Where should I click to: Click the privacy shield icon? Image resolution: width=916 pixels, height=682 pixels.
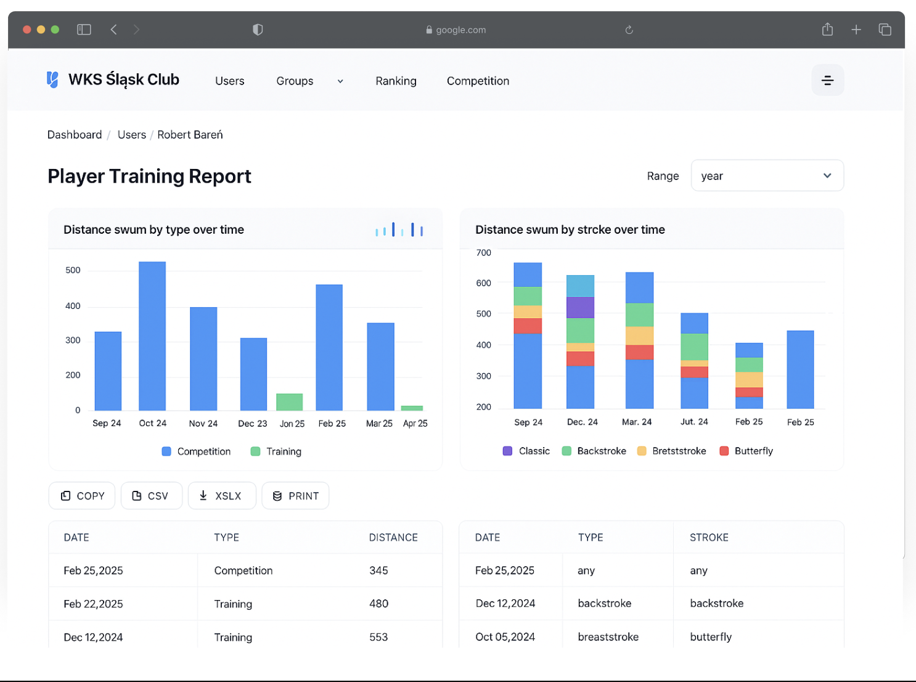pyautogui.click(x=258, y=30)
